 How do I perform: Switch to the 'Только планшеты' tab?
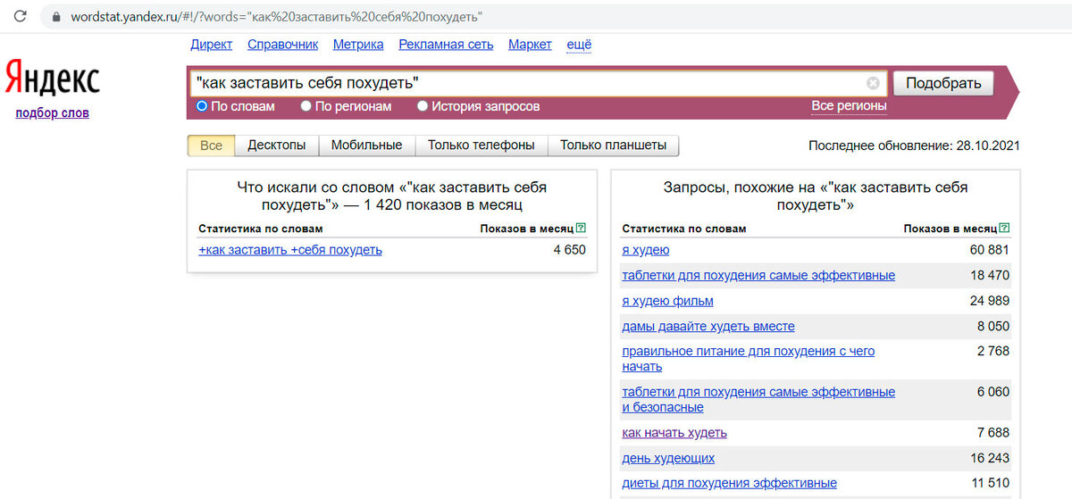point(613,145)
